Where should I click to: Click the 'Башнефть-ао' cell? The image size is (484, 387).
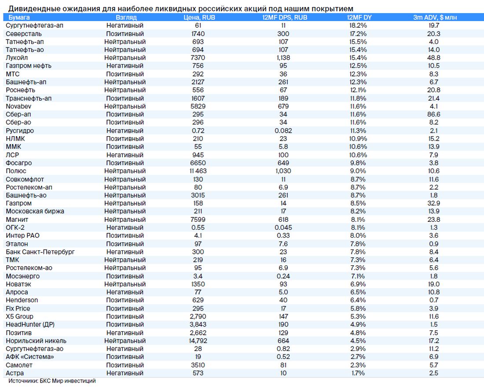pos(26,195)
